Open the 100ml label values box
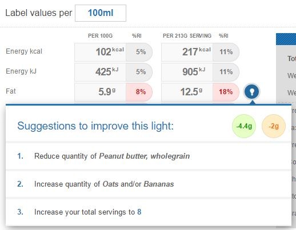The height and width of the screenshot is (230, 296). click(x=101, y=13)
